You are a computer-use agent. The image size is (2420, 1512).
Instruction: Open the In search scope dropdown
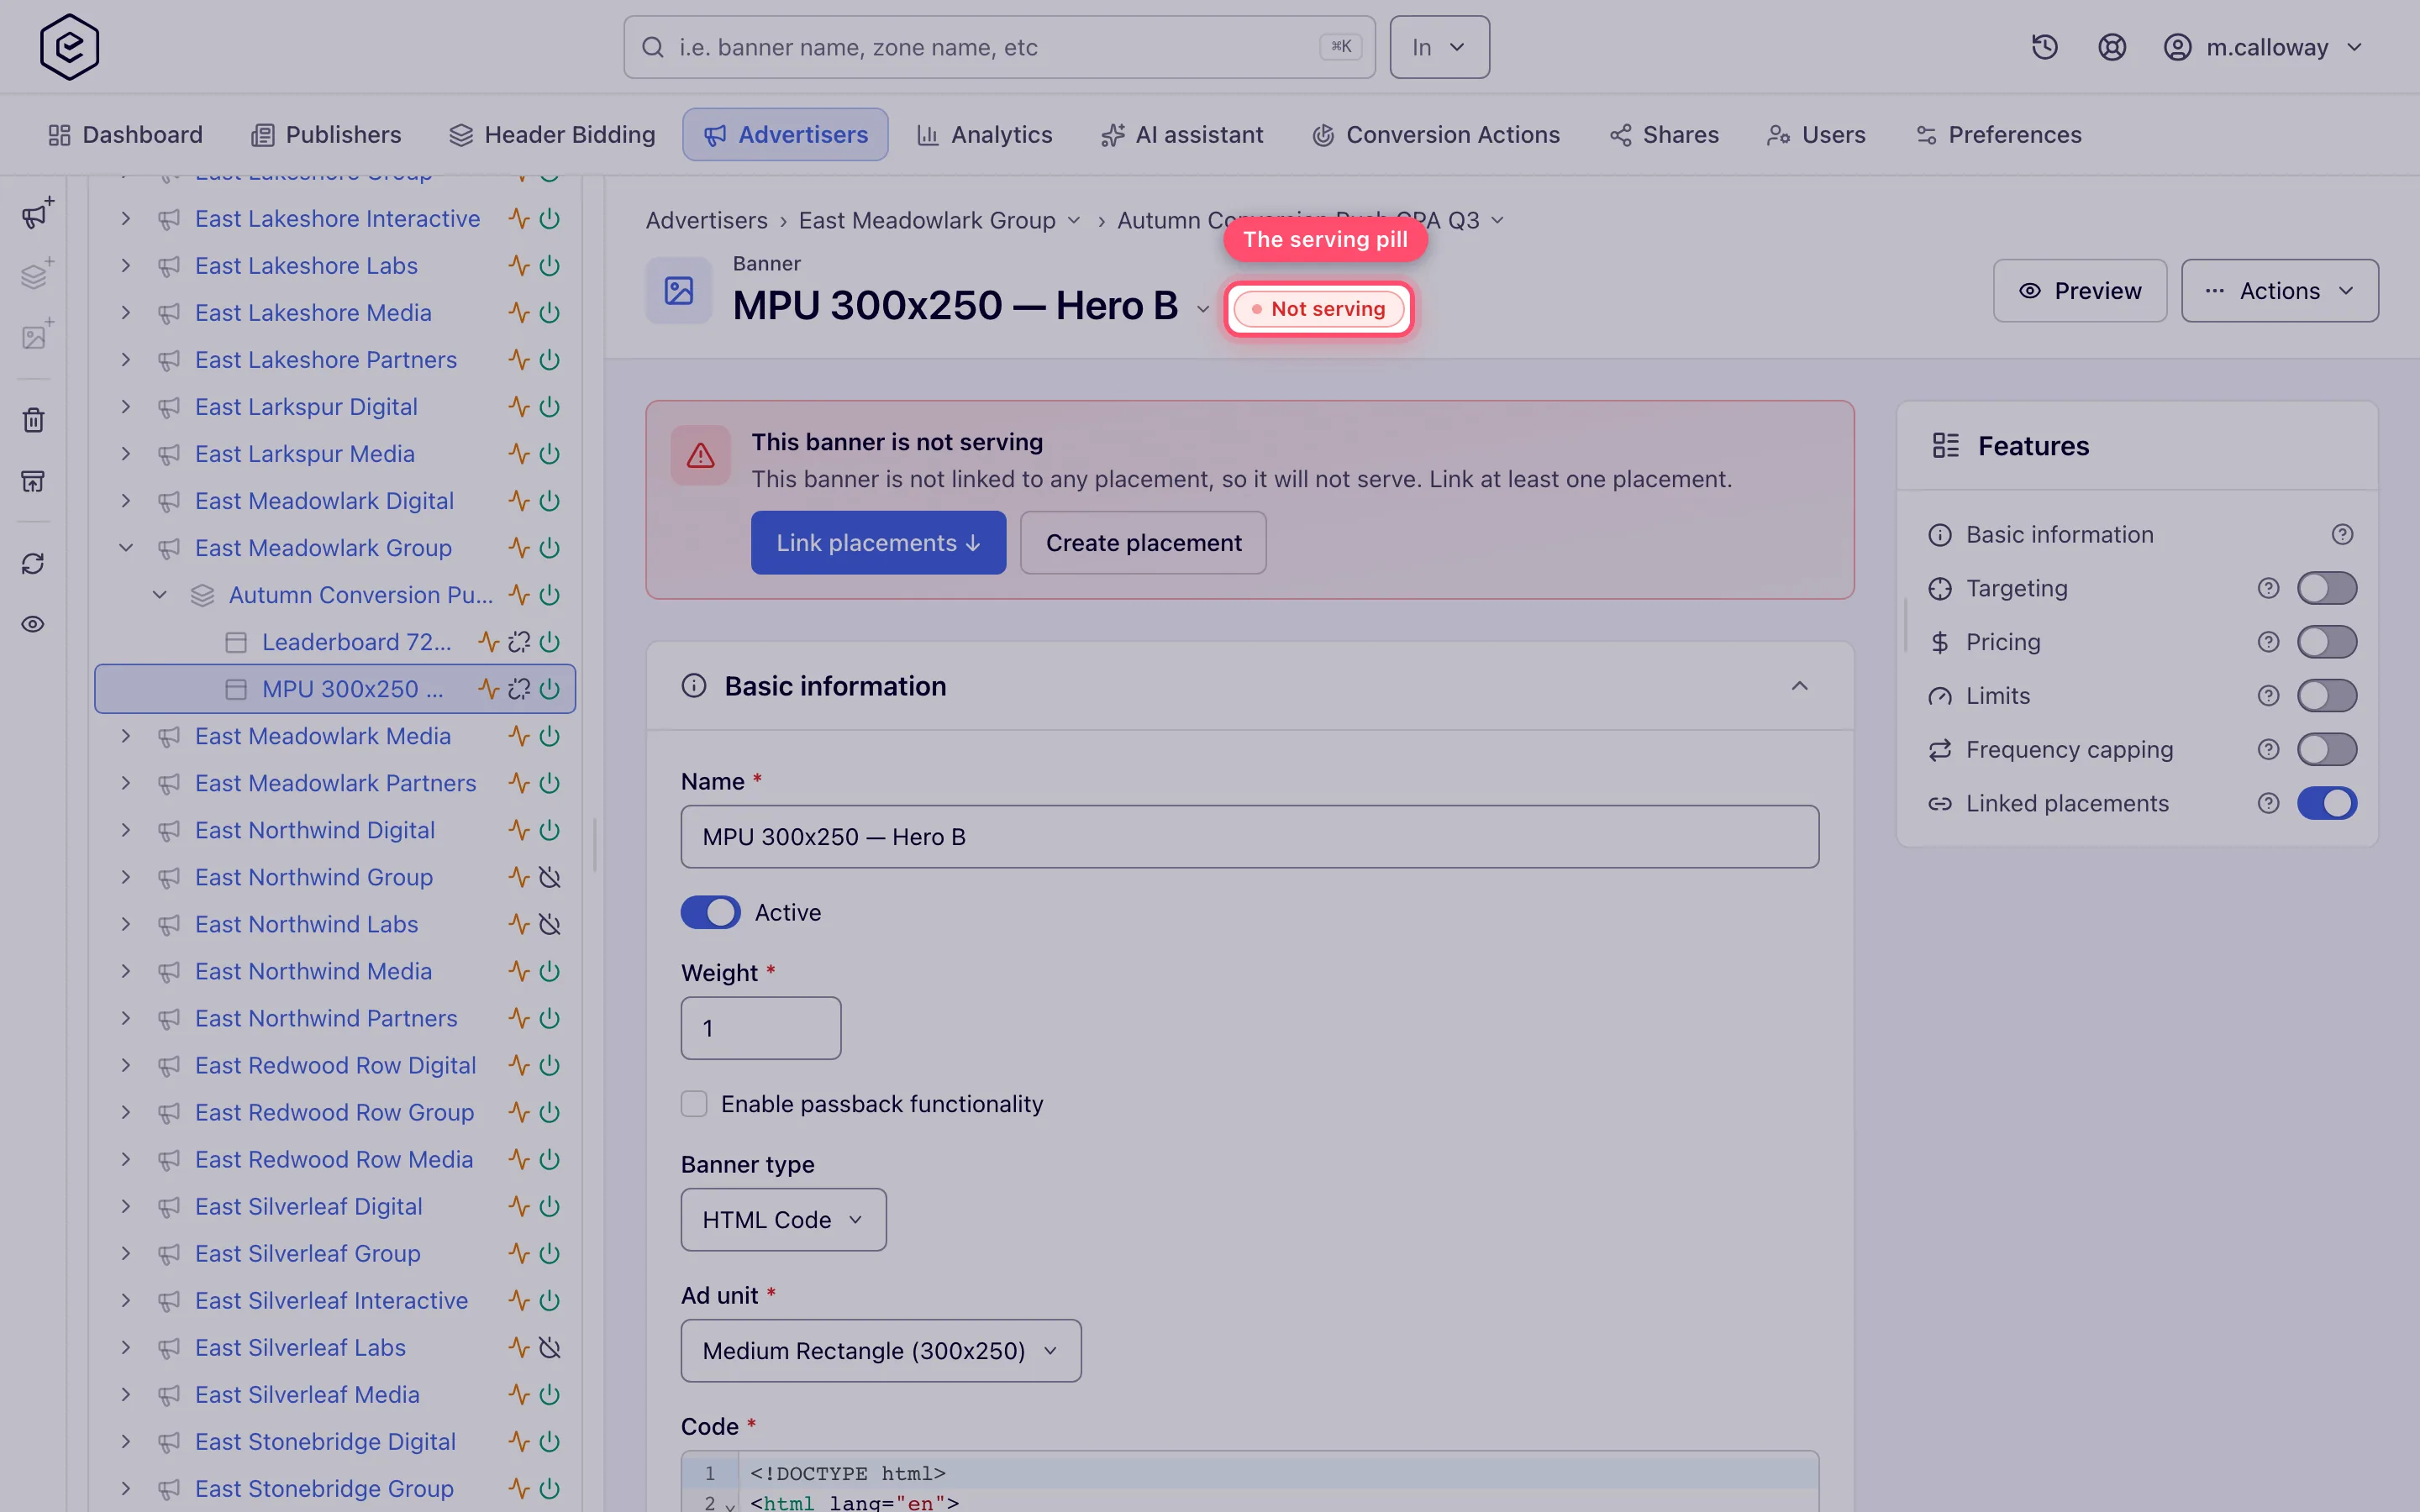(x=1439, y=47)
